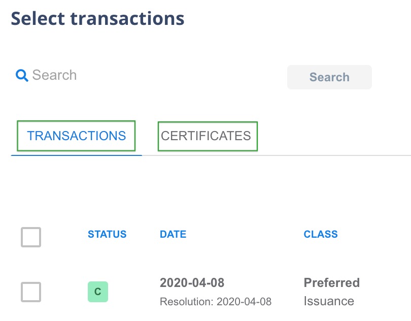The height and width of the screenshot is (321, 411).
Task: Sort by the CLASS column header
Action: point(321,234)
